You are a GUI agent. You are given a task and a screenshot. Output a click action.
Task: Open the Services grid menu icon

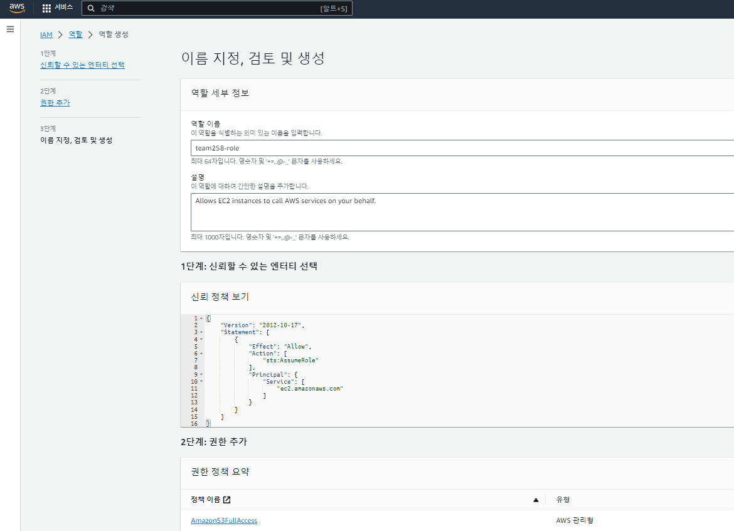[x=46, y=8]
